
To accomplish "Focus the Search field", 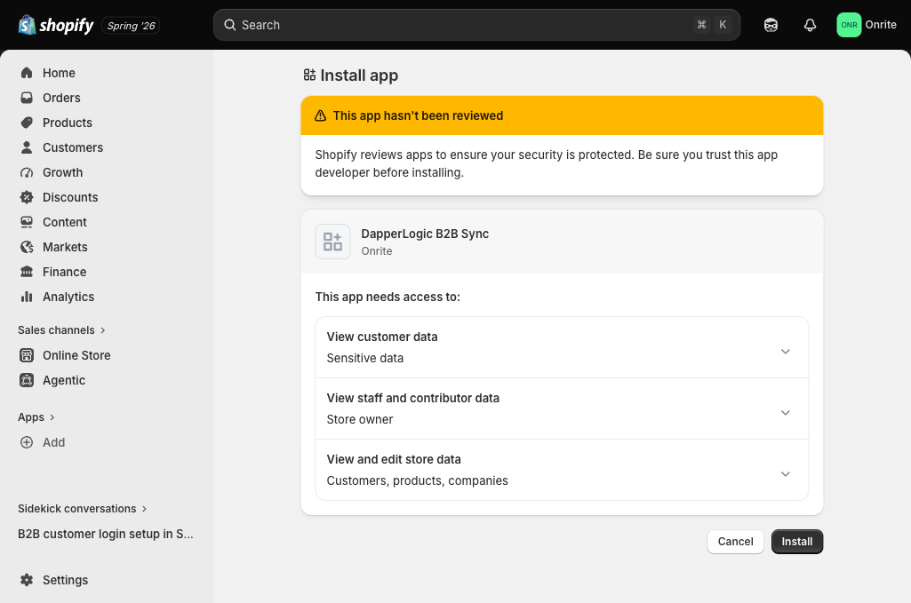I will (x=476, y=25).
